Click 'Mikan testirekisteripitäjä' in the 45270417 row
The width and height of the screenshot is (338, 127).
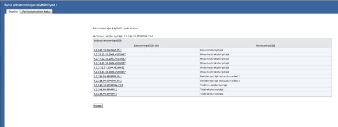pyautogui.click(x=214, y=72)
